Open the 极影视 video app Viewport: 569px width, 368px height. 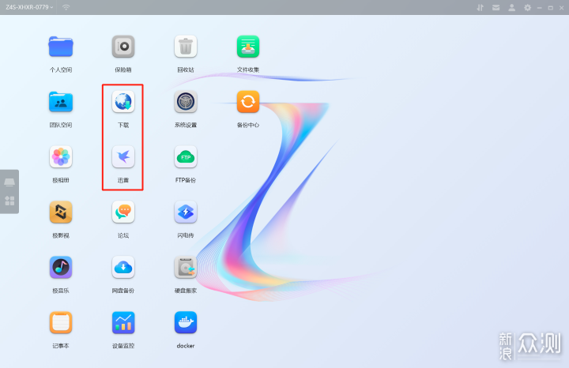point(61,212)
